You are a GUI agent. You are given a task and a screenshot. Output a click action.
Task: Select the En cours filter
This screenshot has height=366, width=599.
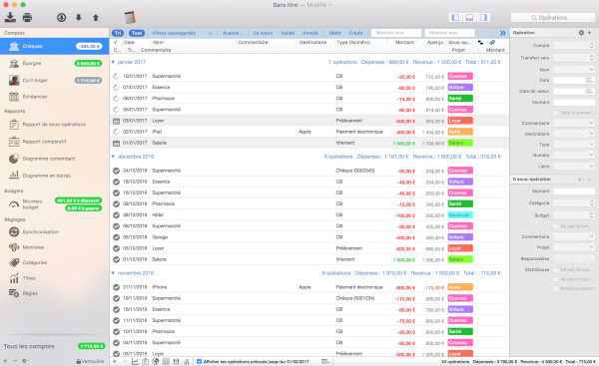[263, 33]
